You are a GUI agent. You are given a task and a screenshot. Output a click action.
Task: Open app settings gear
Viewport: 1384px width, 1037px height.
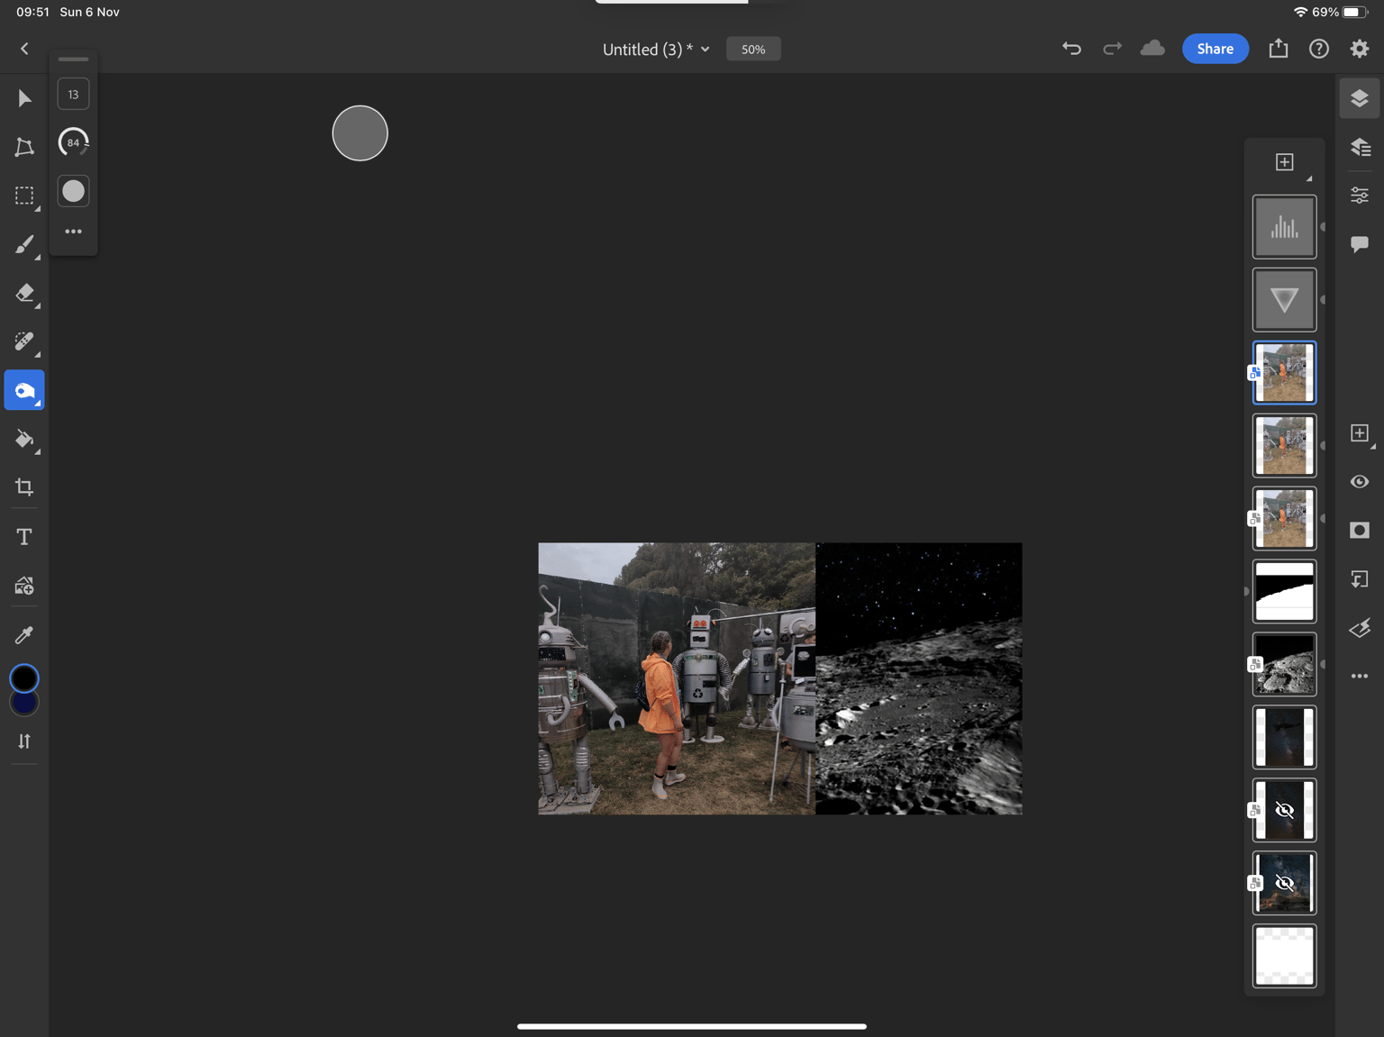[1360, 49]
